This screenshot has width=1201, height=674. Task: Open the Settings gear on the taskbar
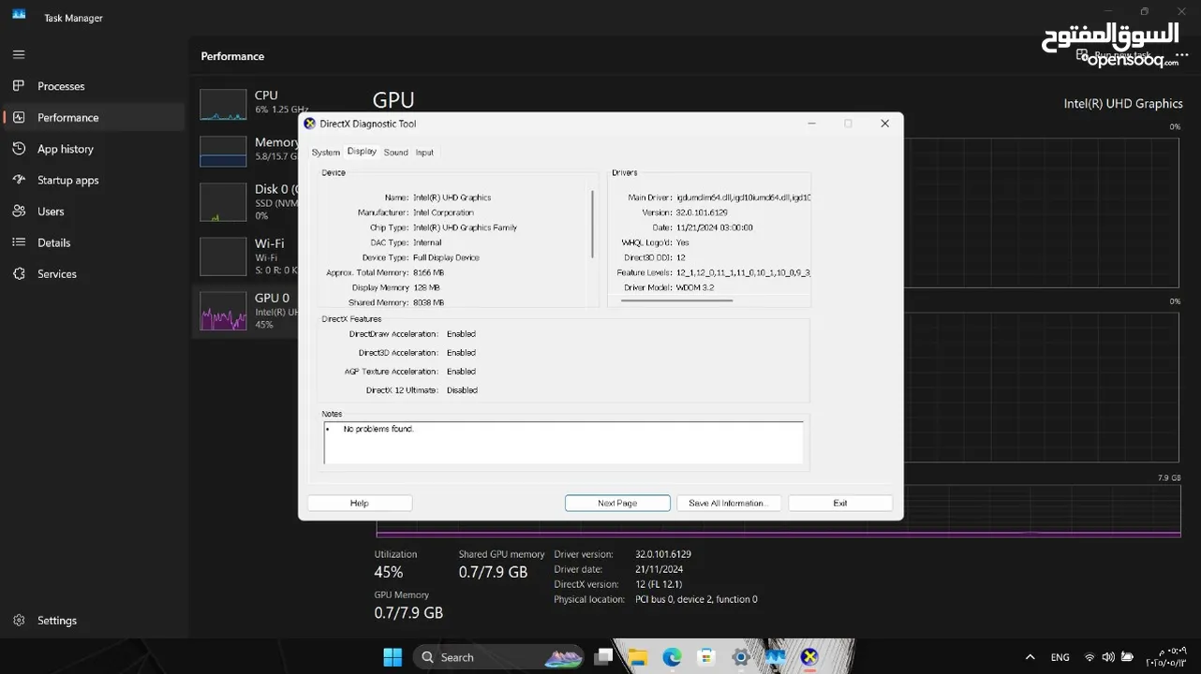click(x=741, y=657)
